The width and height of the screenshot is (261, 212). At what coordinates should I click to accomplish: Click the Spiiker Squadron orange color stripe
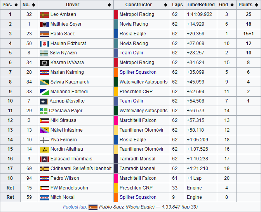(x=116, y=72)
